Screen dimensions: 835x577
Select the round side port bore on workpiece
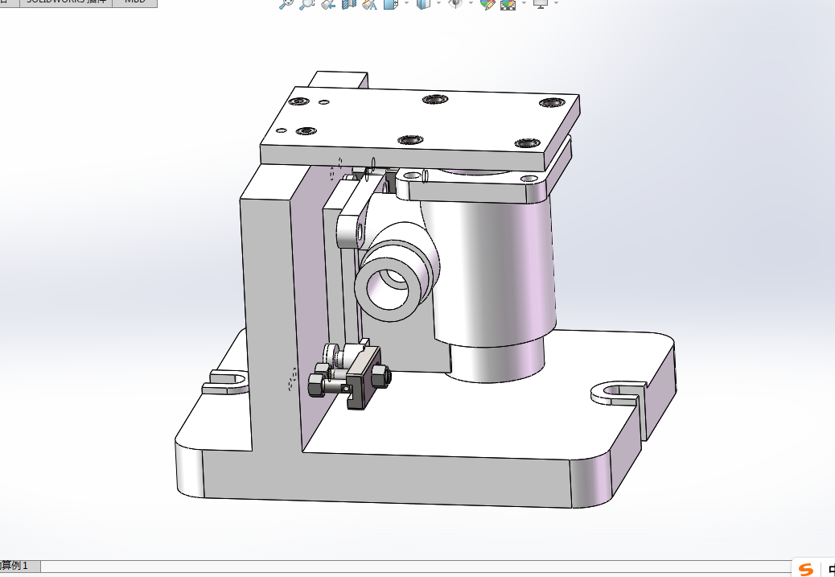pyautogui.click(x=386, y=289)
